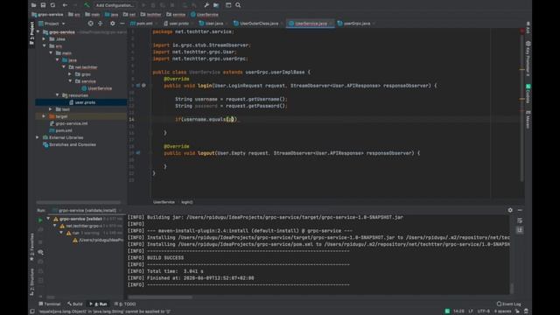
Task: Select user.proto file in project tree
Action: [x=81, y=102]
